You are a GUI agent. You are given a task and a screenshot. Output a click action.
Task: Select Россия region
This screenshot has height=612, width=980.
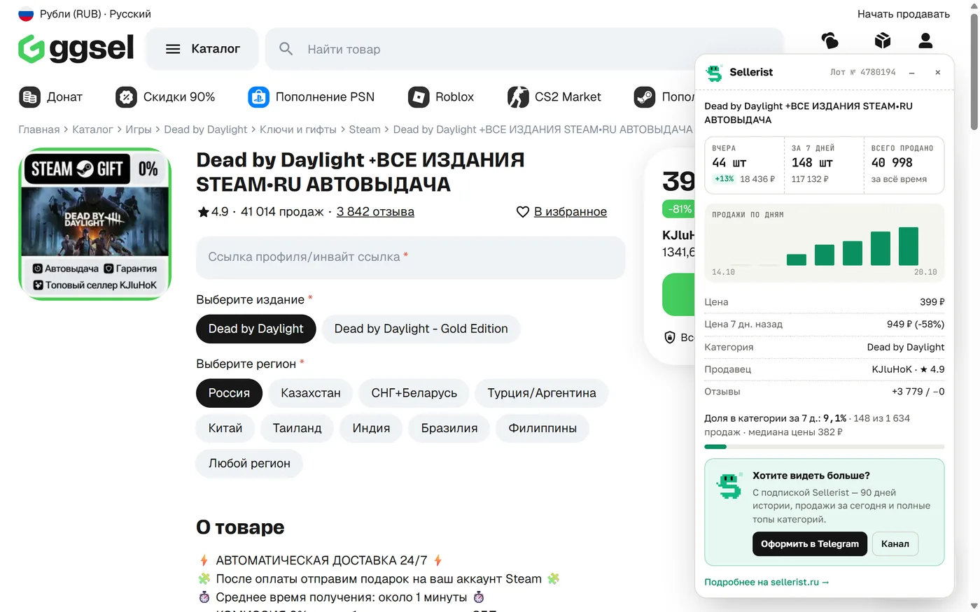pyautogui.click(x=229, y=393)
